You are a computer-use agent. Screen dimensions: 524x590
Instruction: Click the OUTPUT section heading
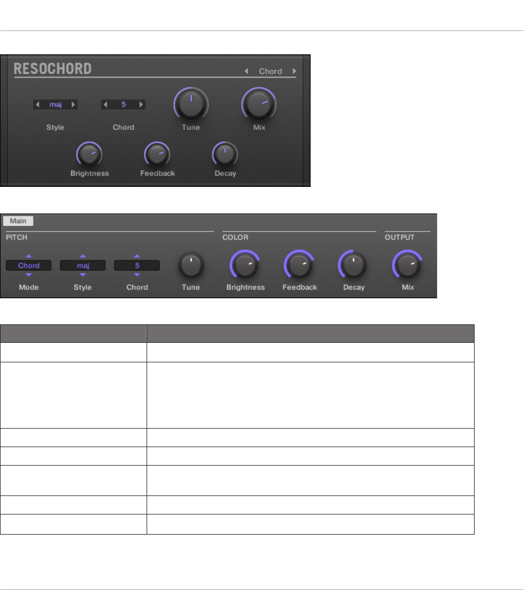coord(400,237)
